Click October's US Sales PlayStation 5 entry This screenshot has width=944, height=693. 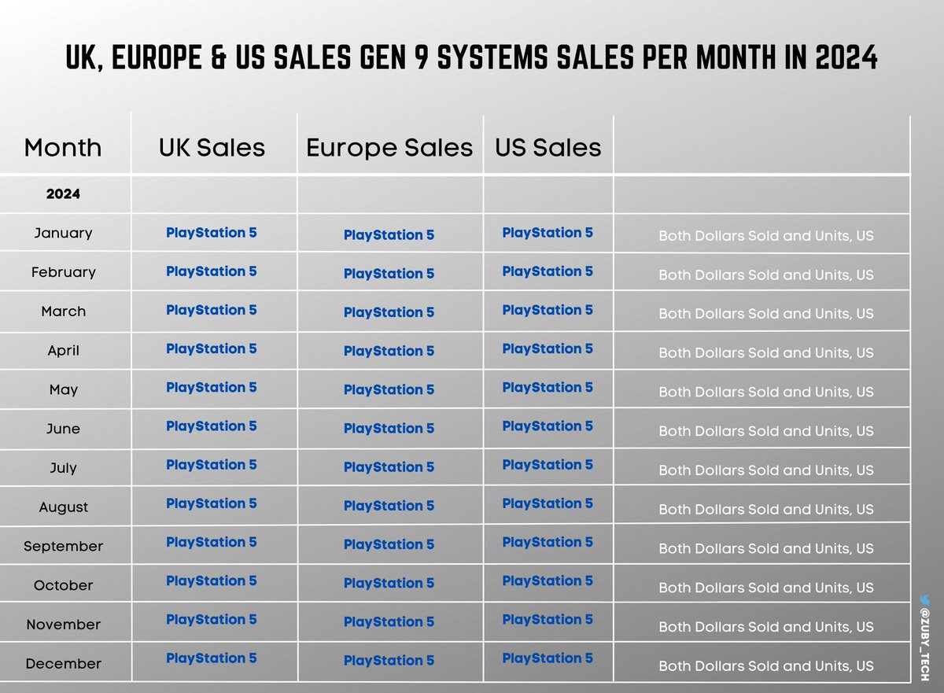[x=548, y=581]
